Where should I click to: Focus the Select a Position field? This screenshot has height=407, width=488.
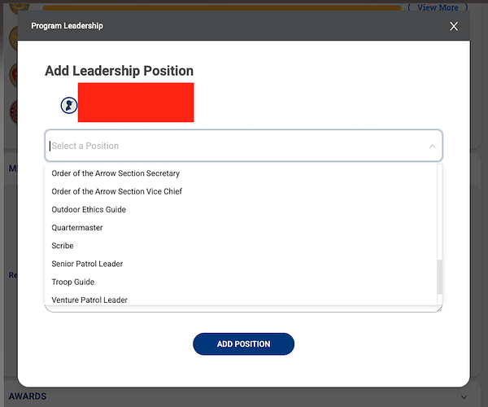(243, 146)
